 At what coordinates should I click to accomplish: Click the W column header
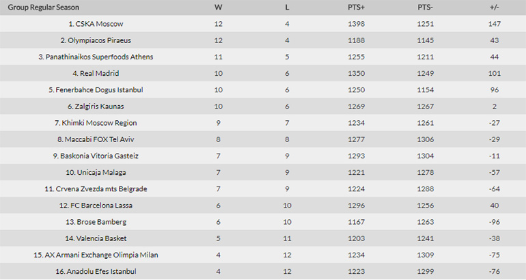pyautogui.click(x=218, y=7)
